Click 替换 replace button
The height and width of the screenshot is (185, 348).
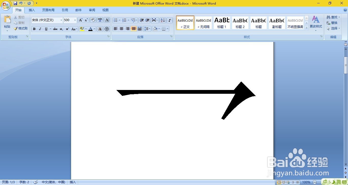pyautogui.click(x=332, y=23)
